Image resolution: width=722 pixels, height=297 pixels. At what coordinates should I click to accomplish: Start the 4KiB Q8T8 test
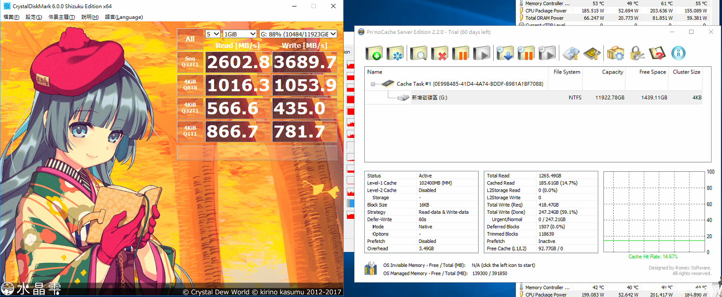pos(190,85)
